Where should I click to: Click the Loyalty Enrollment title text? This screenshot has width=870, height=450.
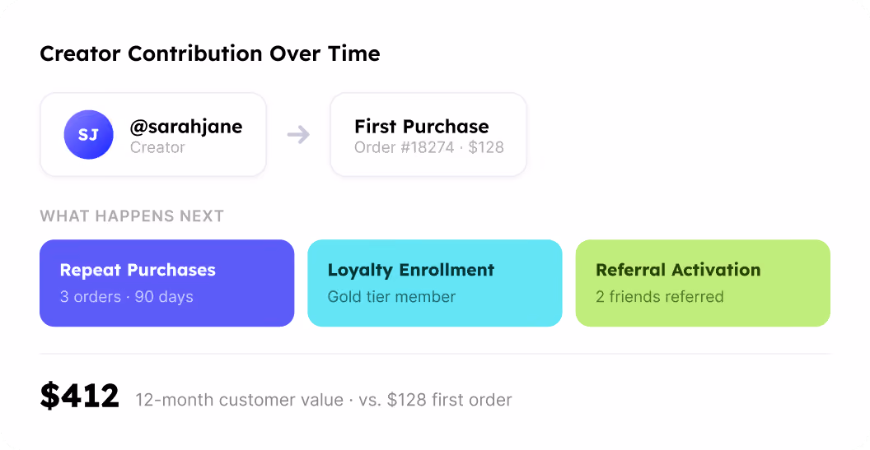(x=411, y=270)
